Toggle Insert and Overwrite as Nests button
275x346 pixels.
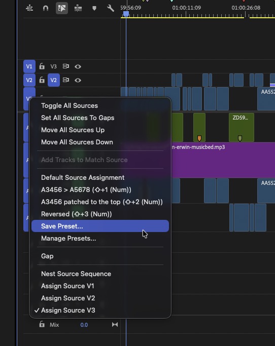coord(29,8)
